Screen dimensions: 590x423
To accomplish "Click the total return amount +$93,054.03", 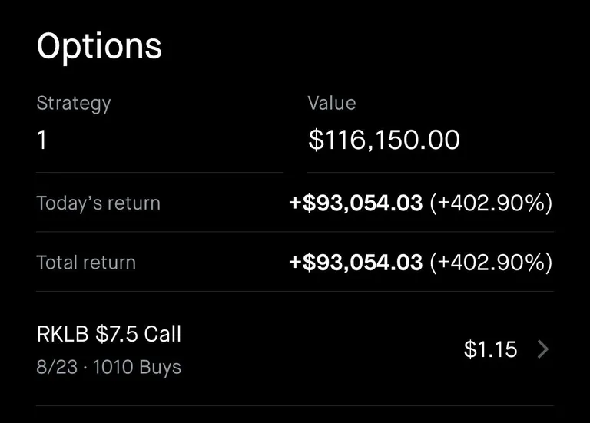I will tap(356, 263).
